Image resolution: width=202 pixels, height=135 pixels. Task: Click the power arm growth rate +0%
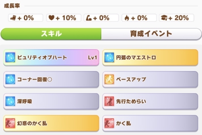pyautogui.click(x=101, y=18)
